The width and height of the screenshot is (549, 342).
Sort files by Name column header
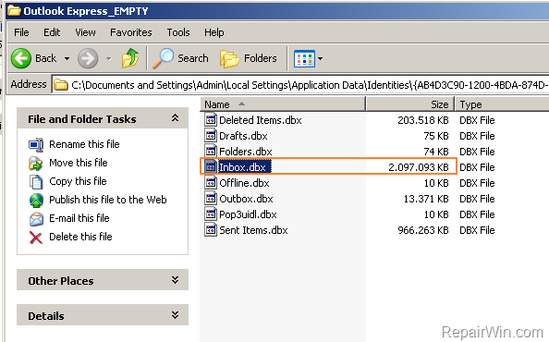pyautogui.click(x=283, y=104)
